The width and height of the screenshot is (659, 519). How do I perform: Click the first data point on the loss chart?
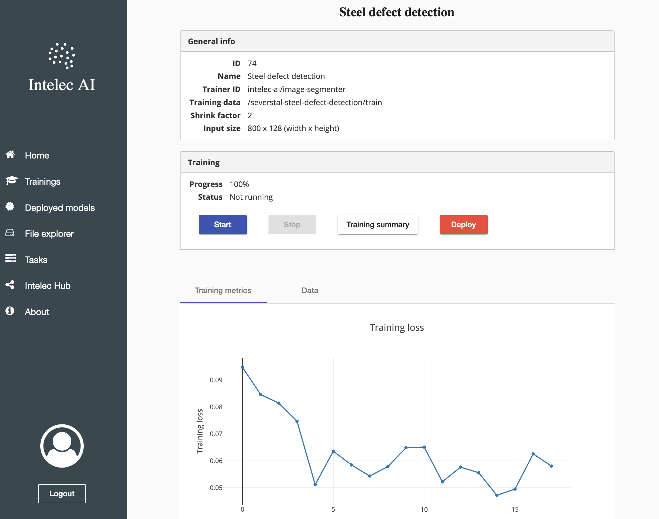click(242, 367)
